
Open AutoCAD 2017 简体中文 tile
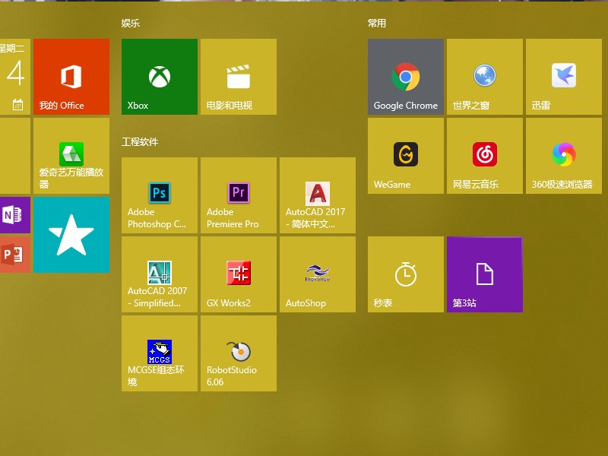pos(318,195)
